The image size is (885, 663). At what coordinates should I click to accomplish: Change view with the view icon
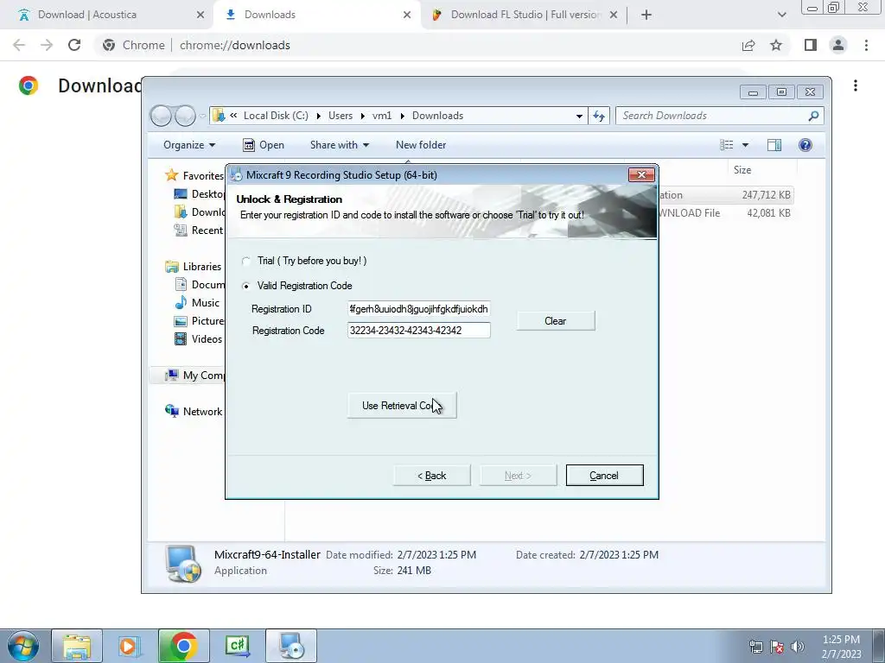tap(726, 145)
